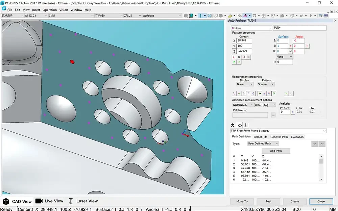Click the power icon above the strategy dropdown
The height and width of the screenshot is (211, 338).
[233, 125]
